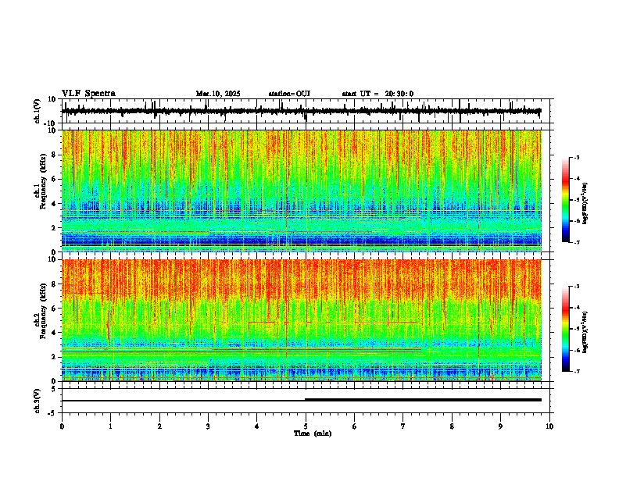Click time axis tick label 4
Image resolution: width=619 pixels, height=478 pixels.
257,426
